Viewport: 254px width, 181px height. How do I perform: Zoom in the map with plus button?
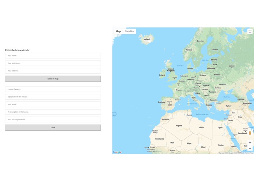250,143
